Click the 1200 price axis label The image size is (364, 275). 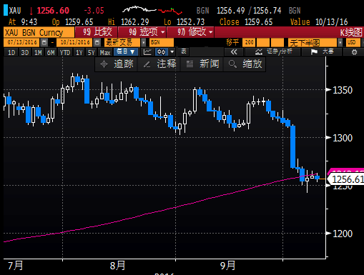click(343, 234)
